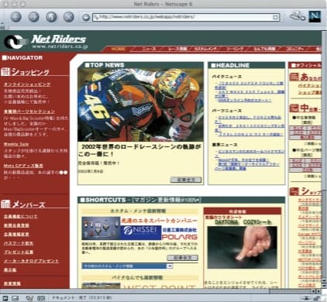Click the Composer icon in the status bar
This screenshot has height=302, width=327.
[29, 298]
